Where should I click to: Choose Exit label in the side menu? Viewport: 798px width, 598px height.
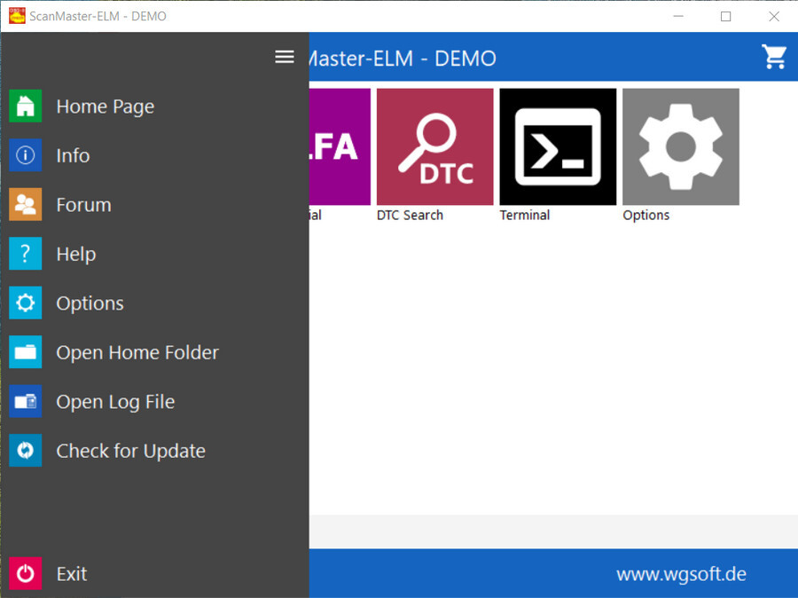pos(72,574)
